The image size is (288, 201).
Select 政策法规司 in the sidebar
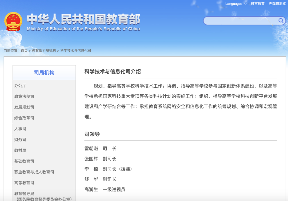coord(24,96)
